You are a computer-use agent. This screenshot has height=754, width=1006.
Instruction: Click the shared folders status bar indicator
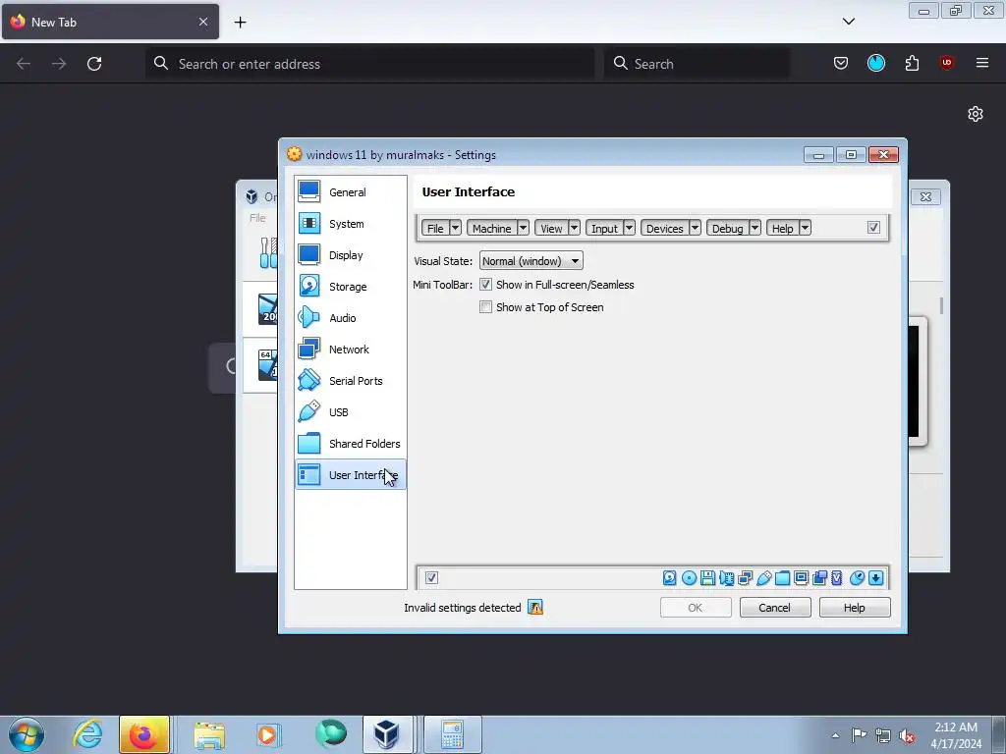(x=783, y=577)
